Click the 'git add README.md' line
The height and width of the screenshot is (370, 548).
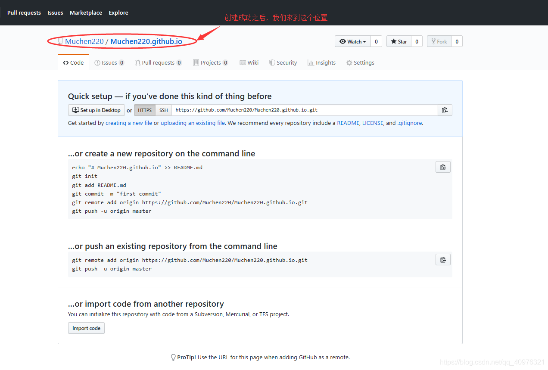pyautogui.click(x=99, y=185)
